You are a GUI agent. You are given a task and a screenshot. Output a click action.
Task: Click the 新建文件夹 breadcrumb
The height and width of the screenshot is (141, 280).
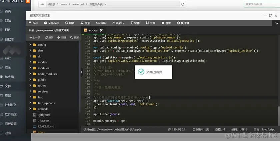tap(96, 4)
